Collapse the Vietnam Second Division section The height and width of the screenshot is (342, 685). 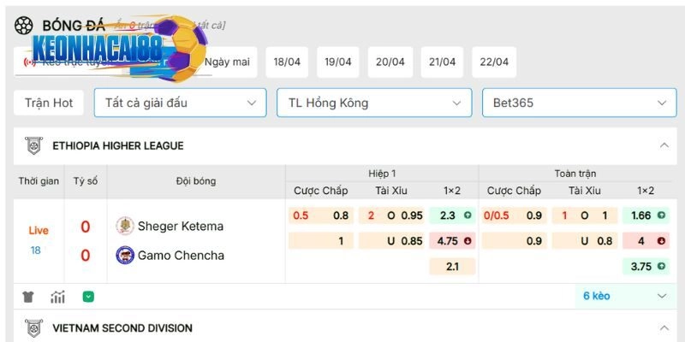point(664,327)
